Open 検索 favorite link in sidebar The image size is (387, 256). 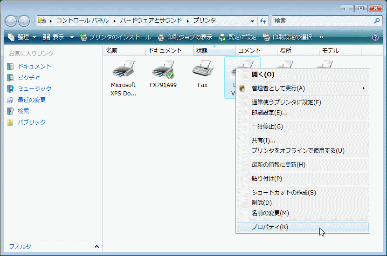(23, 111)
